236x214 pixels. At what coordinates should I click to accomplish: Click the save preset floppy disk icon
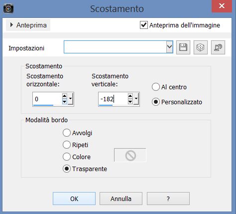tap(183, 47)
